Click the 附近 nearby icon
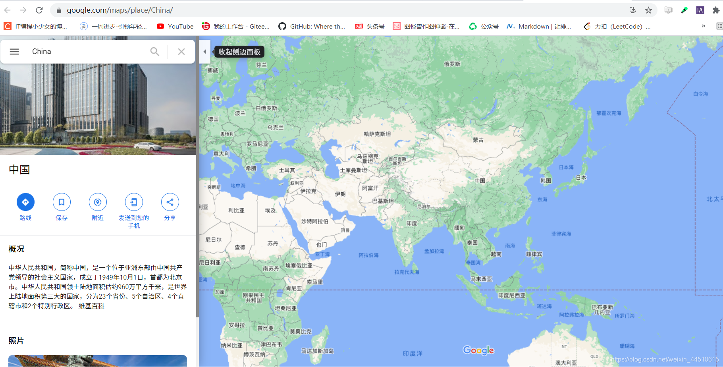Screen dimensions: 723x367 pyautogui.click(x=98, y=202)
